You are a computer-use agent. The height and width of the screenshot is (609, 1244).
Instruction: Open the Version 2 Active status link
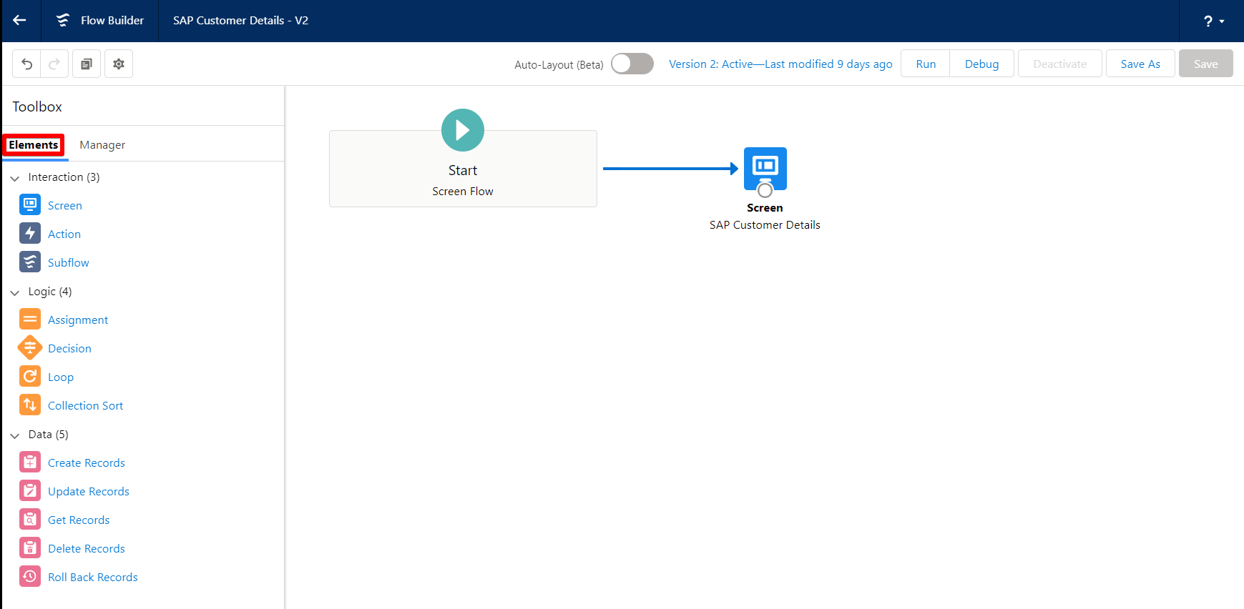coord(780,64)
